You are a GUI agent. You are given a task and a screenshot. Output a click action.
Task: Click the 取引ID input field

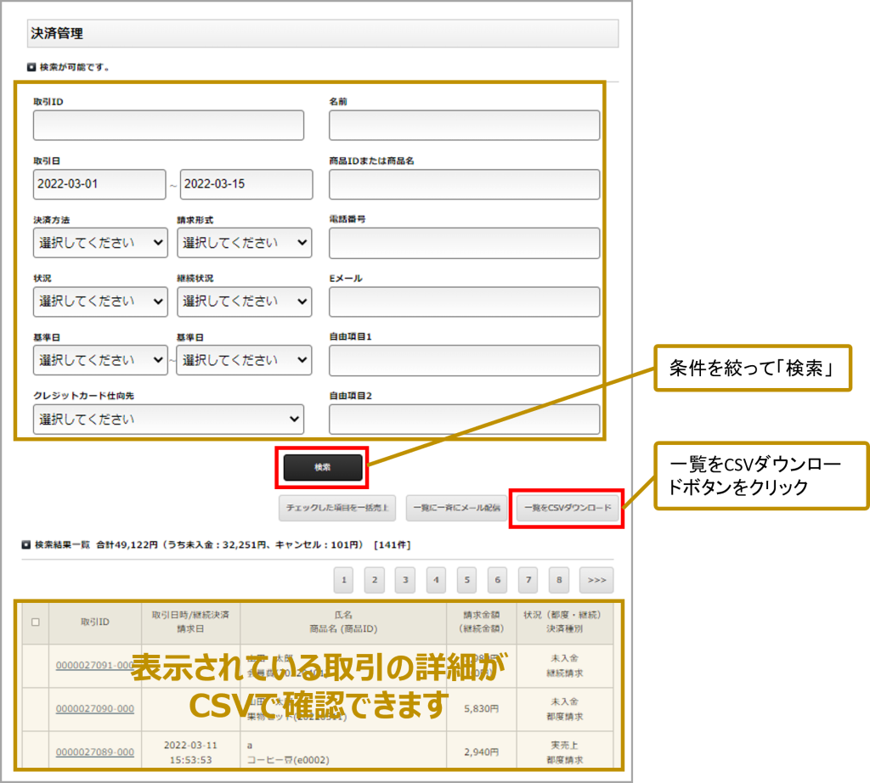point(168,125)
